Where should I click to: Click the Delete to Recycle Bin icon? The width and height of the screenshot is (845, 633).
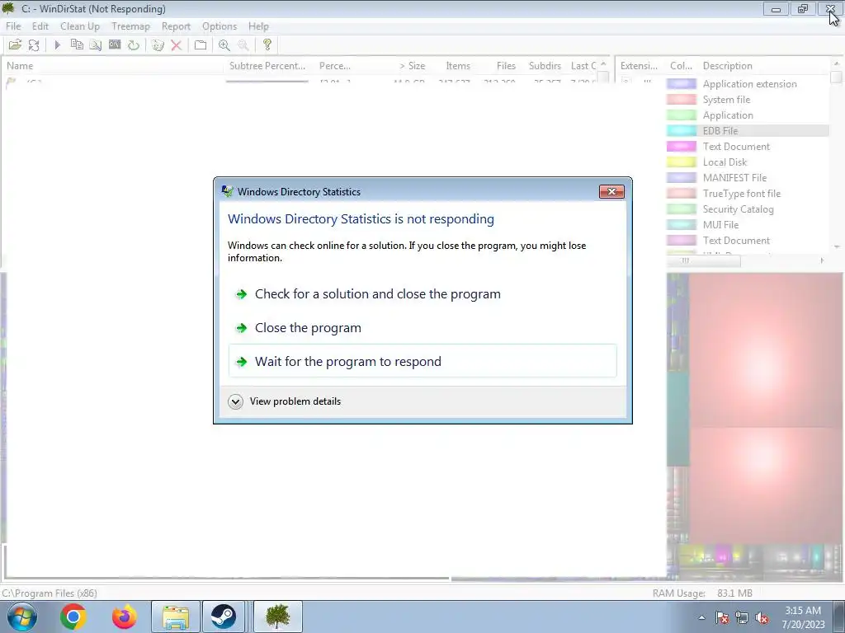coord(158,45)
